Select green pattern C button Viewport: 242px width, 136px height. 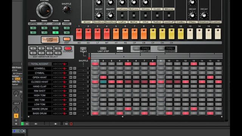(x=56, y=28)
